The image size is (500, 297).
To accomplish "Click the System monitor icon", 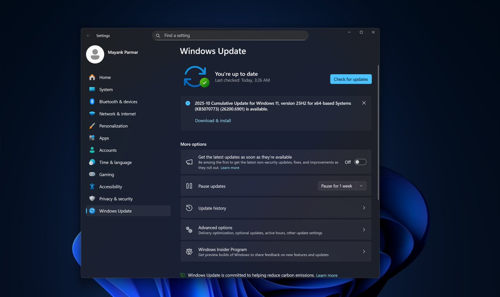I will 92,89.
